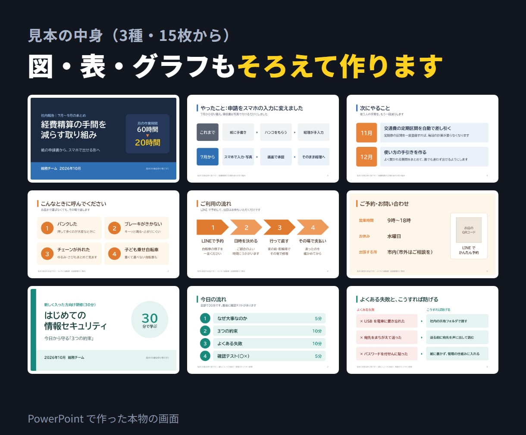Click the 総務チーム 2026年10月 footer text
The width and height of the screenshot is (526, 435).
pos(61,168)
